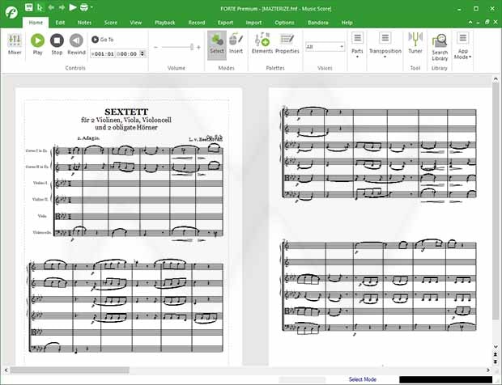
Task: Open the Notes ribbon tab
Action: pyautogui.click(x=84, y=23)
